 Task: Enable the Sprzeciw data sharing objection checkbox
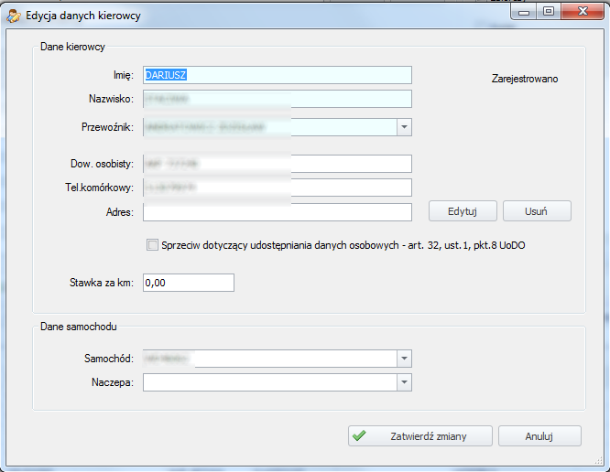152,245
